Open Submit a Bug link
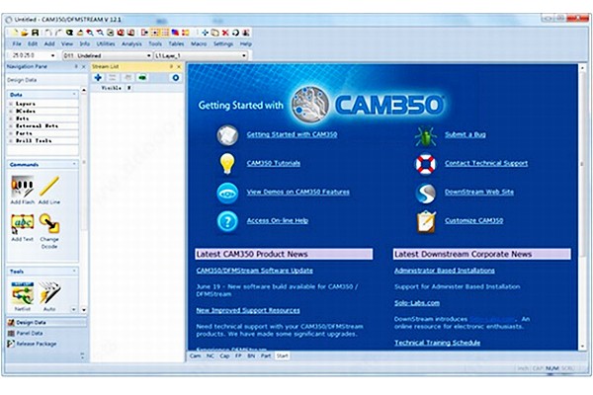This screenshot has width=593, height=395. 466,134
